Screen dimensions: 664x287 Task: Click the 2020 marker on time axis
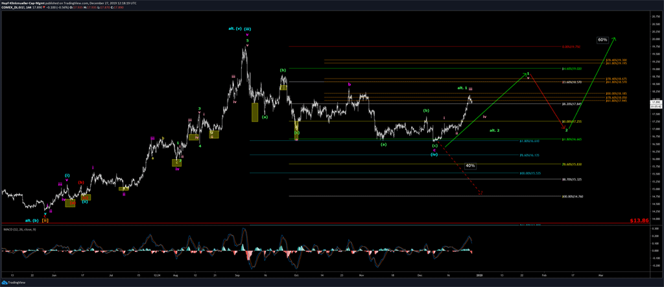tap(480, 275)
